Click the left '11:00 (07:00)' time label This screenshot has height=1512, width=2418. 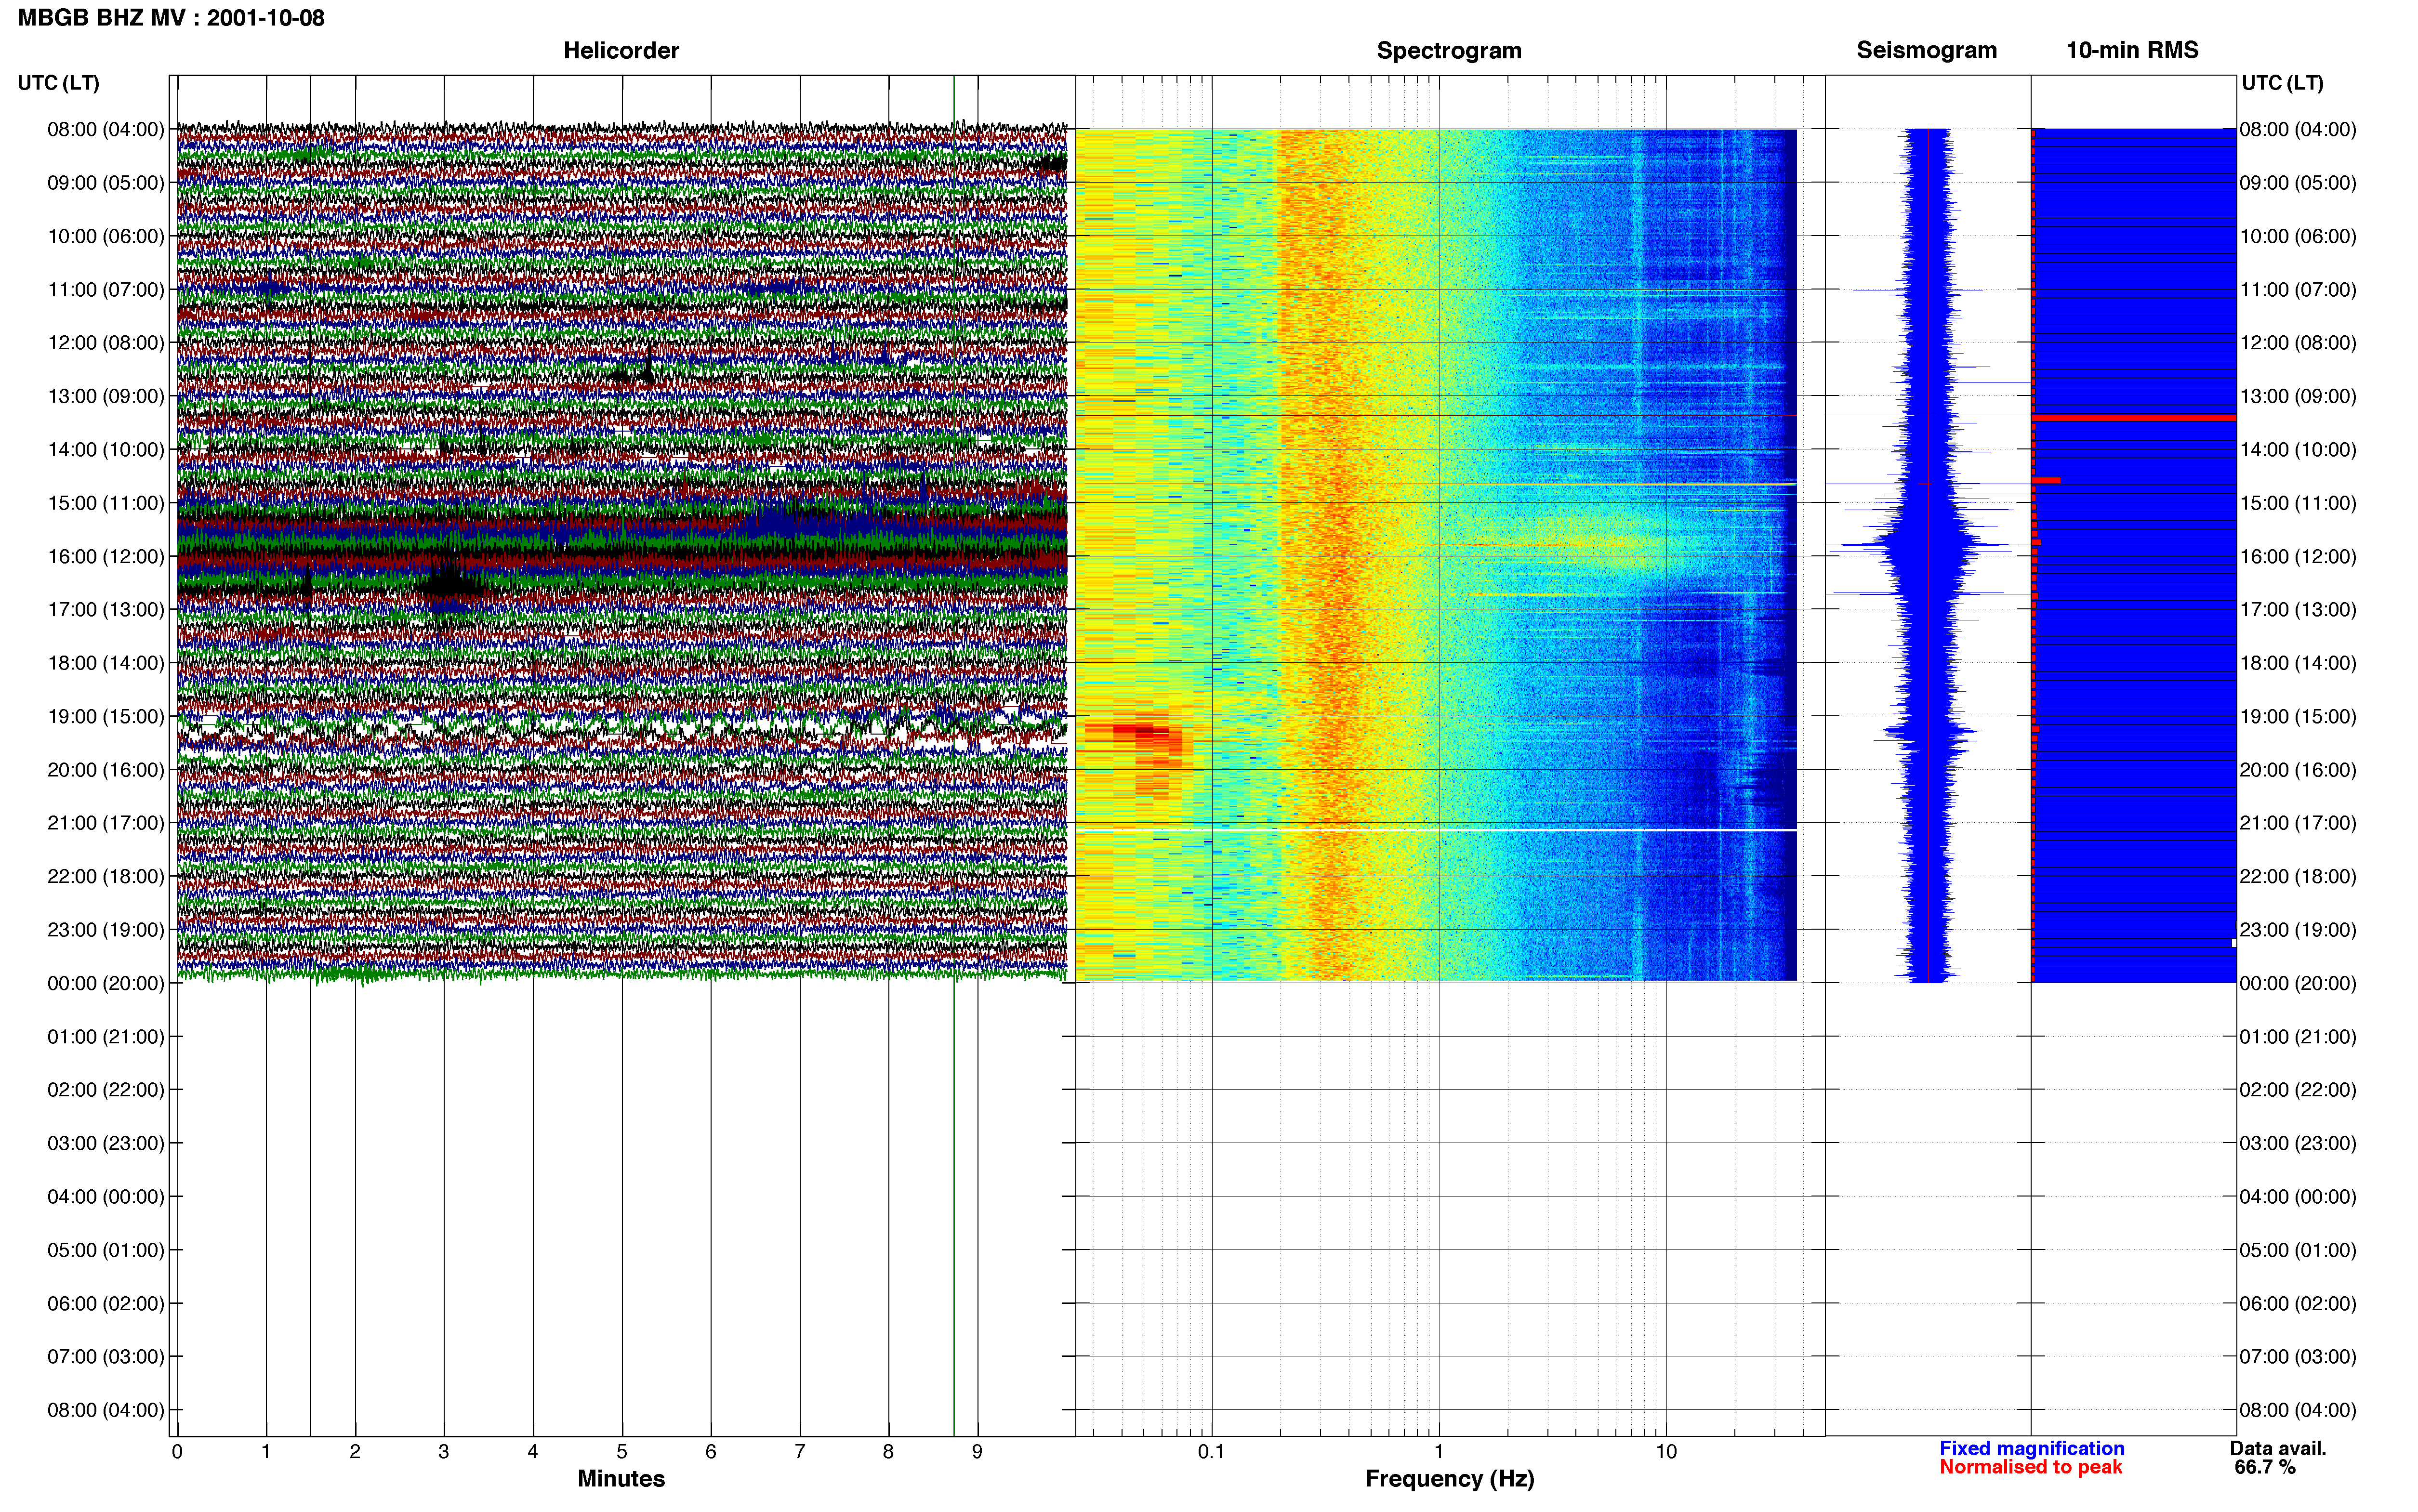point(106,290)
